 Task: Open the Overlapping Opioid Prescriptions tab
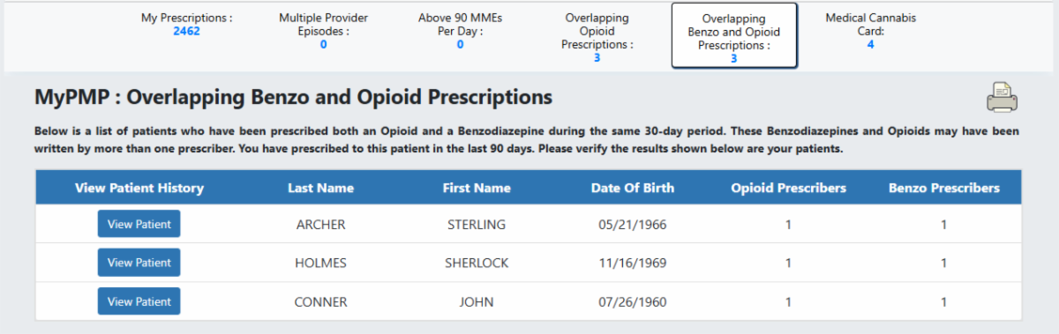click(x=597, y=37)
